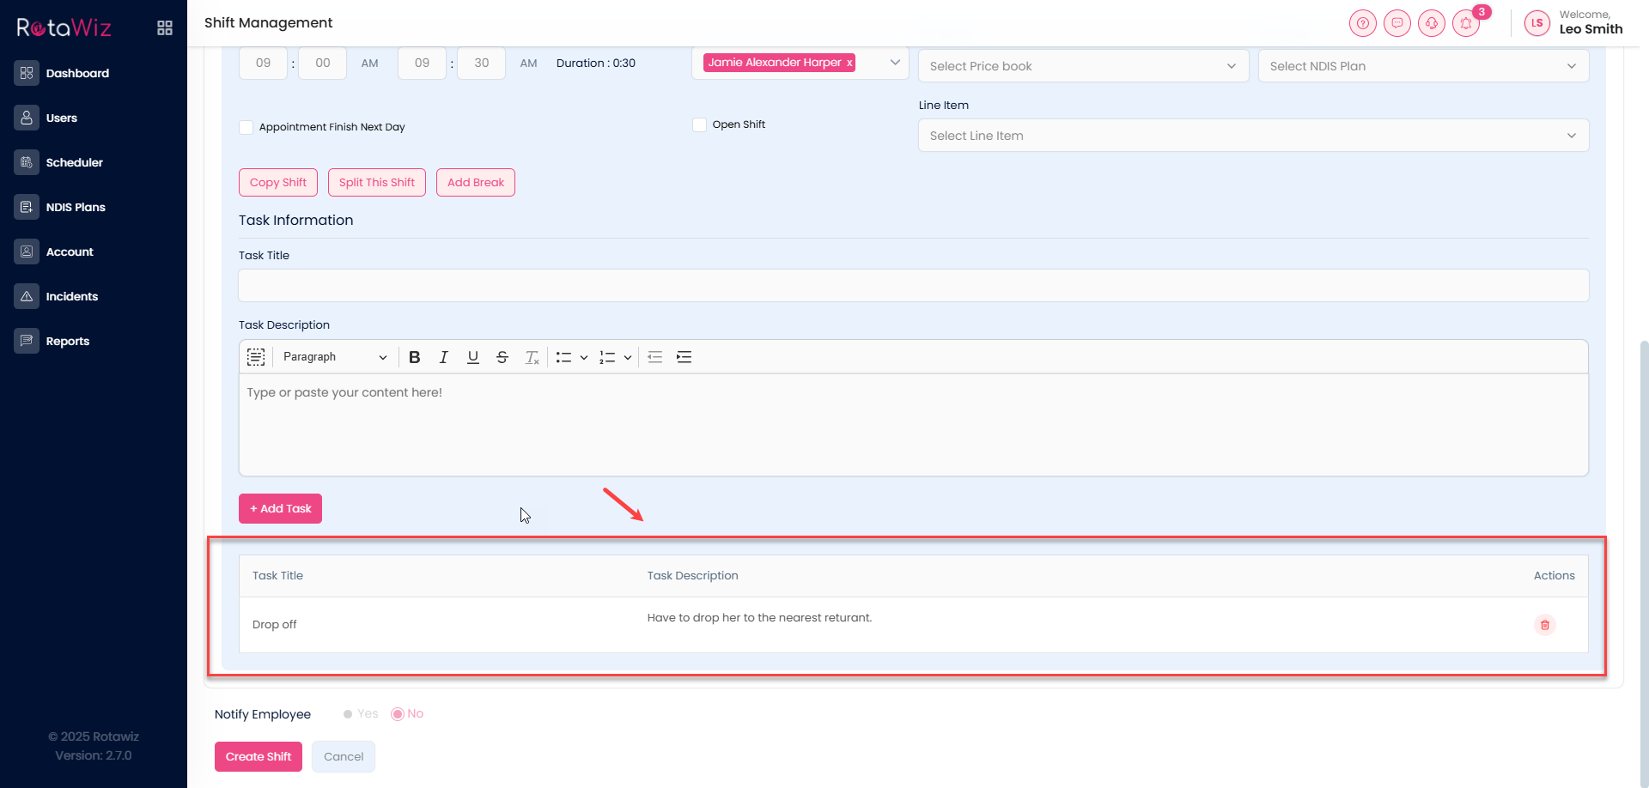The height and width of the screenshot is (788, 1649).
Task: Open the Select Line Item dropdown
Action: click(1252, 136)
